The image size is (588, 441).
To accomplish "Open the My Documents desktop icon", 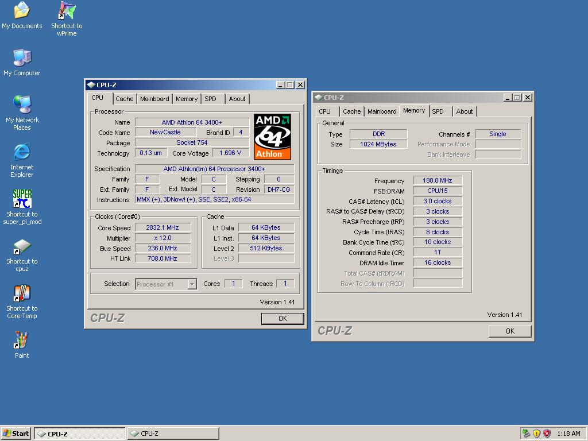I will tap(22, 15).
